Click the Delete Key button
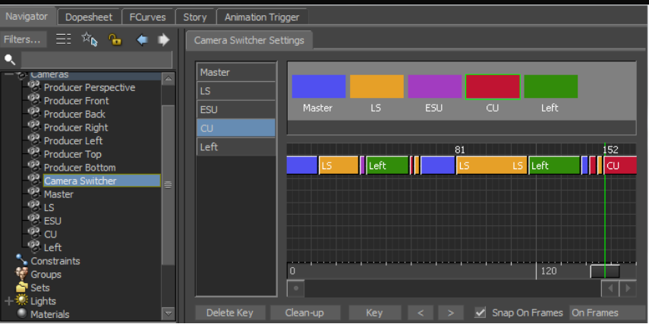649x324 pixels. (230, 313)
